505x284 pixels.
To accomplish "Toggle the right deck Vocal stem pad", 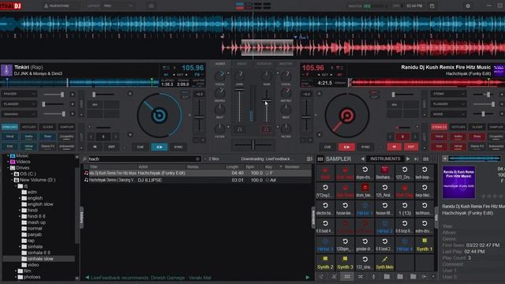I will (x=439, y=136).
